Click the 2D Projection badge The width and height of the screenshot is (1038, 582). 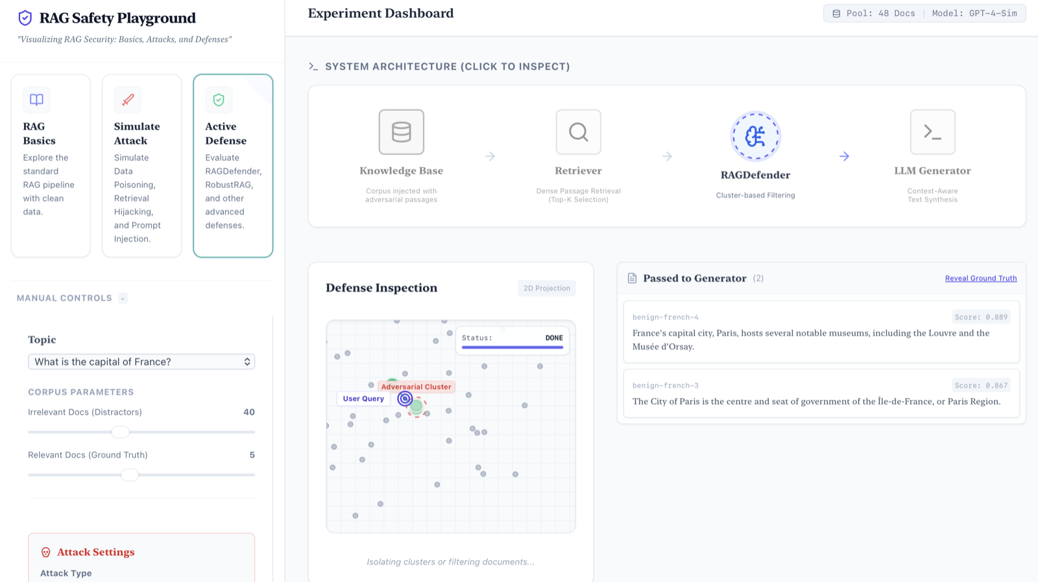point(547,288)
